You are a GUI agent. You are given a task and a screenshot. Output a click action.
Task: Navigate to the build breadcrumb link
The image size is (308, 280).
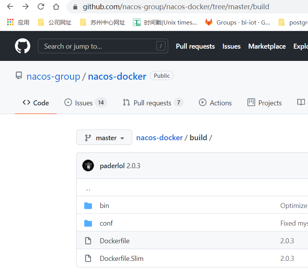tap(198, 137)
